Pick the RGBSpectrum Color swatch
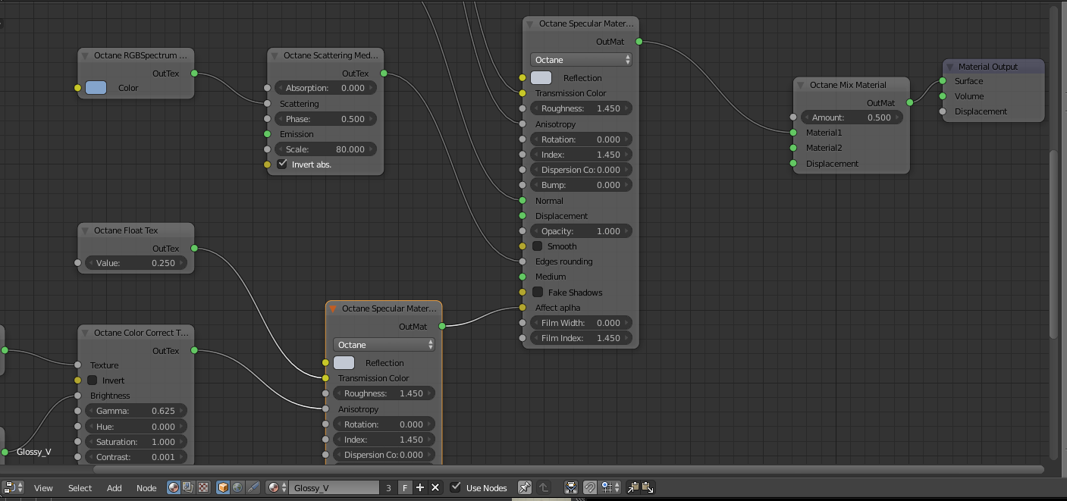Image resolution: width=1067 pixels, height=501 pixels. point(96,88)
